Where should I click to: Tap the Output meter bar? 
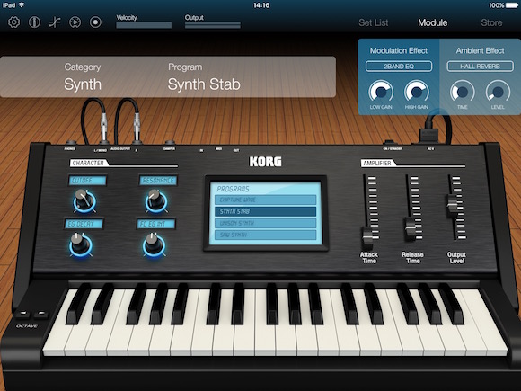point(213,25)
